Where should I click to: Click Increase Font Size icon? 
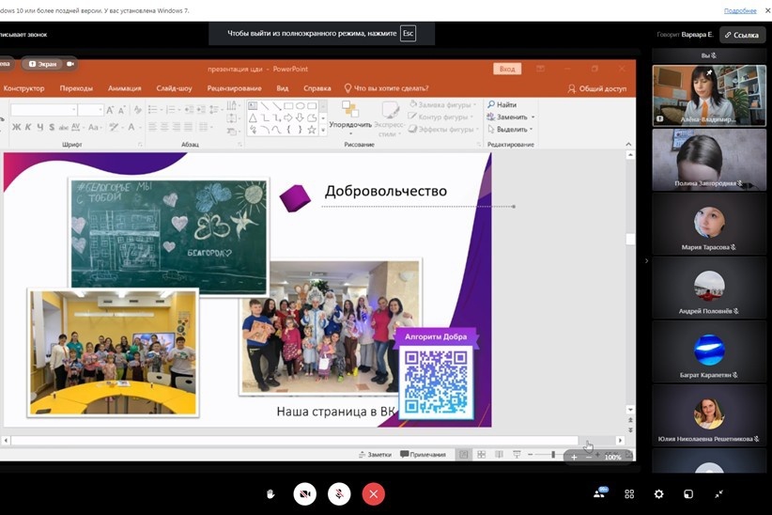click(110, 109)
